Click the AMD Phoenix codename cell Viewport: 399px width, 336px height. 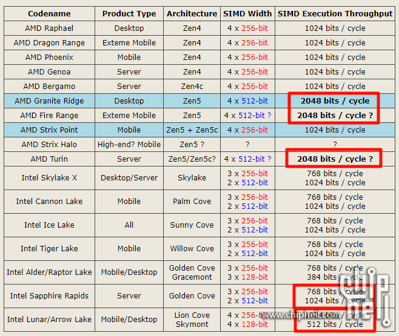point(49,57)
